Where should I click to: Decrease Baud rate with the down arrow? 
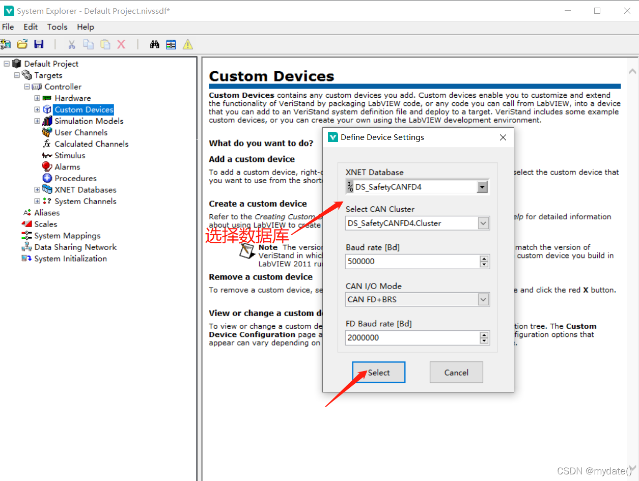click(x=484, y=265)
